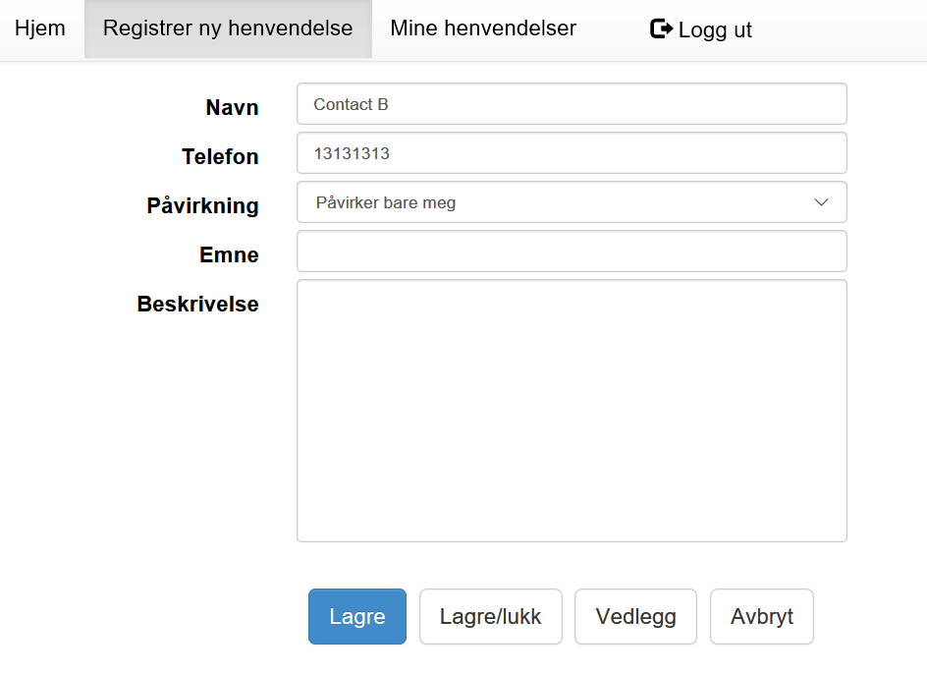Add an attachment with the Vedlegg button
Viewport: 927px width, 674px height.
[635, 617]
